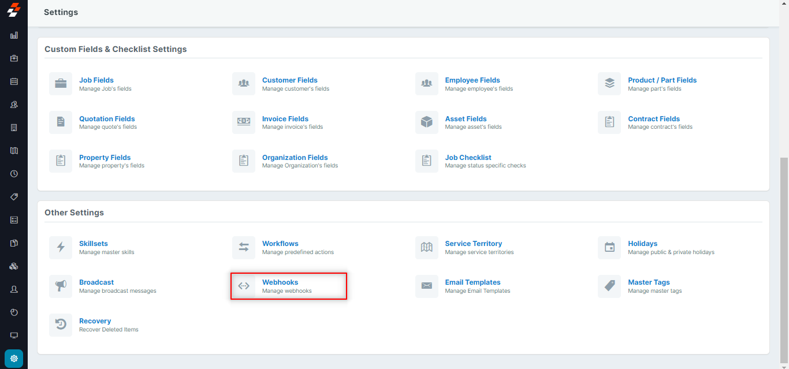The image size is (789, 369).
Task: Go to Job Checklist settings
Action: 468,158
